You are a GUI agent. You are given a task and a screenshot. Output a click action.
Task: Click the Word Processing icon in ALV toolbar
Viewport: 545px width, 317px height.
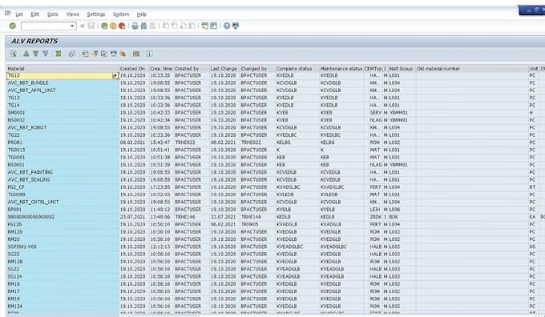pos(95,54)
